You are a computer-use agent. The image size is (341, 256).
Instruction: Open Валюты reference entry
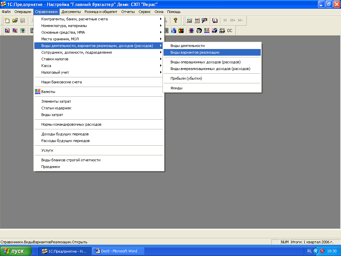pos(99,92)
